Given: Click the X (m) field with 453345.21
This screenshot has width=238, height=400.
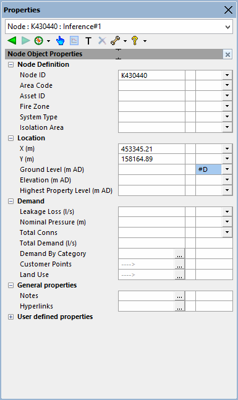Looking at the screenshot, I should [x=151, y=149].
